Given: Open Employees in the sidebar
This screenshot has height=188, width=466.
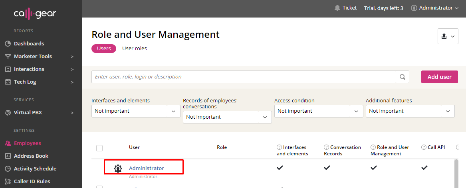Looking at the screenshot, I should [27, 143].
